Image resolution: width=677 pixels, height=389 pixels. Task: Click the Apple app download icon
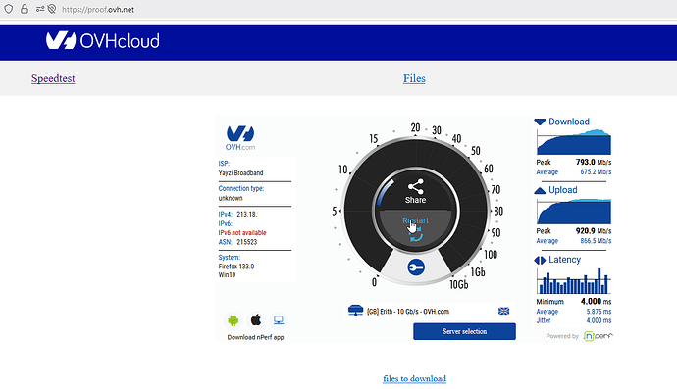tap(256, 320)
